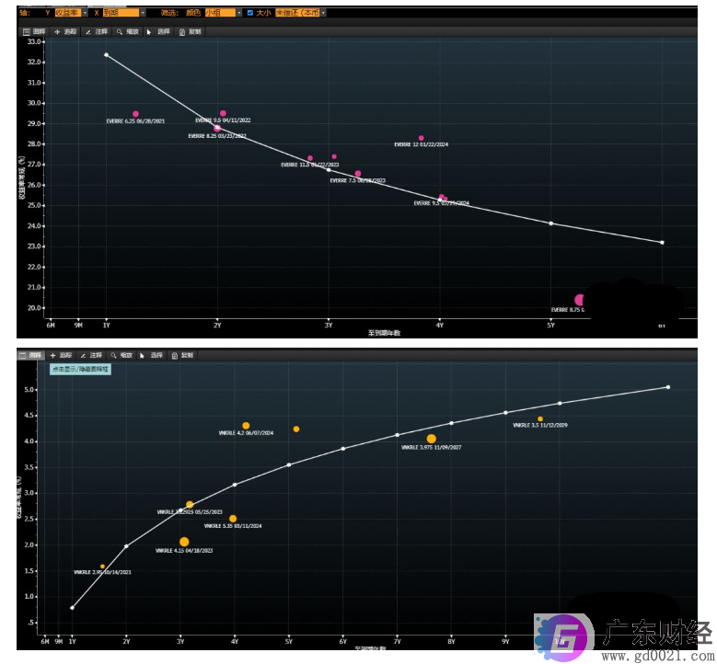
Task: Activate 追踪 crosshair tool in EVERRE chart toolbar
Action: tap(65, 31)
